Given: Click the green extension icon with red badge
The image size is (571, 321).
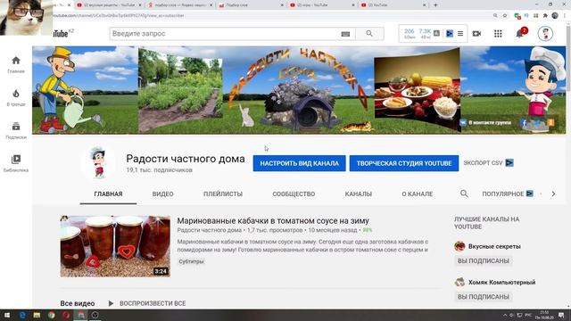Looking at the screenshot, I should point(517,16).
